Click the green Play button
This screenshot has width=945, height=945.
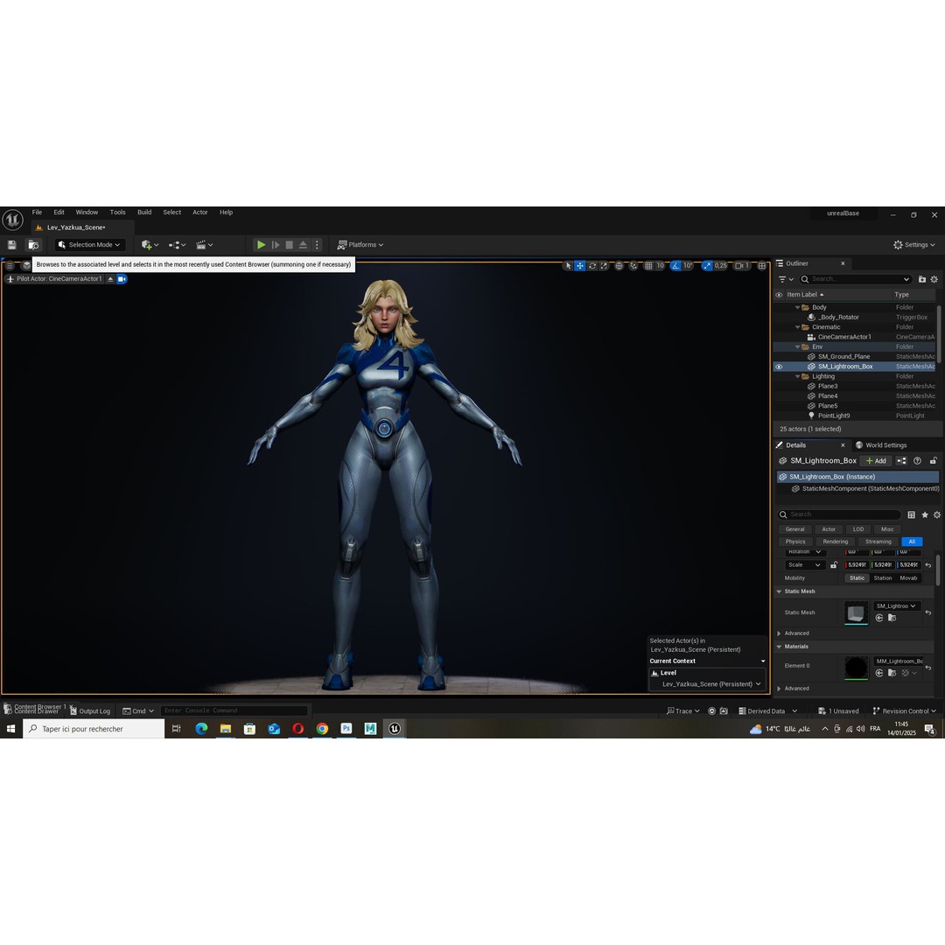[261, 245]
